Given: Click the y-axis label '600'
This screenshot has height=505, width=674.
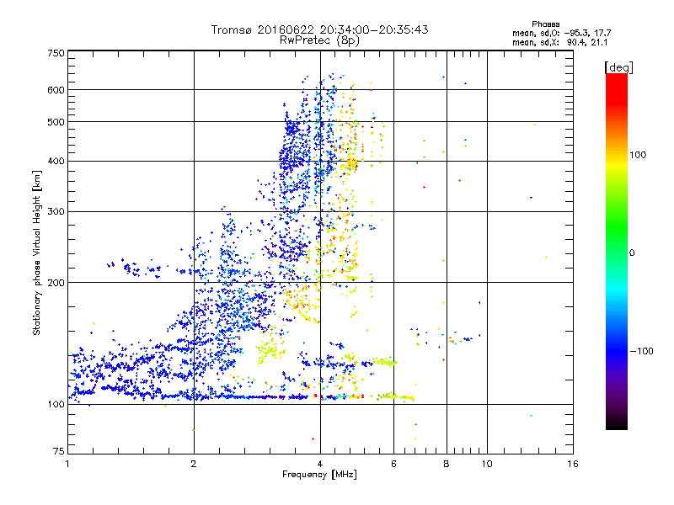Looking at the screenshot, I should [x=56, y=90].
